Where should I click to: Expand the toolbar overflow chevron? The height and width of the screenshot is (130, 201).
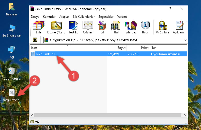[x=186, y=21]
